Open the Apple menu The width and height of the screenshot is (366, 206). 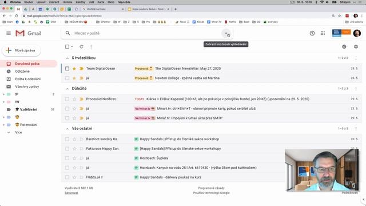coord(5,2)
